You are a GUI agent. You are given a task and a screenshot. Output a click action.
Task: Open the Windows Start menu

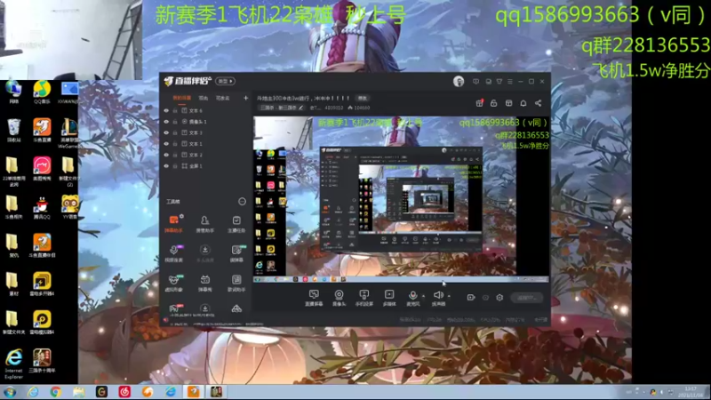10,392
